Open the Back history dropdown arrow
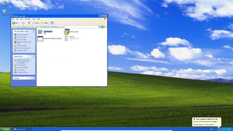233x131 pixels. tap(20, 23)
